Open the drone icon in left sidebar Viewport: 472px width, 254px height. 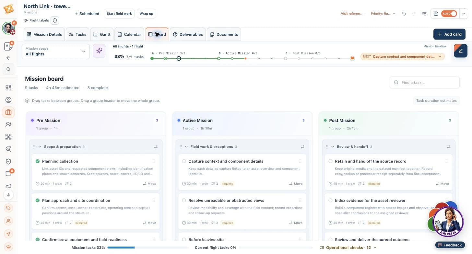tap(8, 137)
